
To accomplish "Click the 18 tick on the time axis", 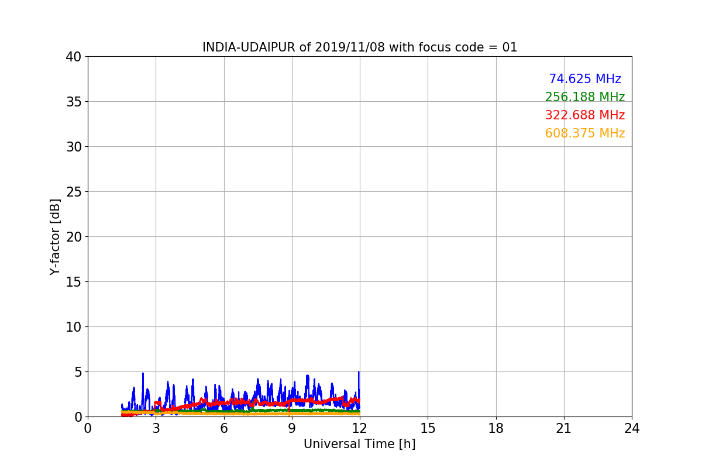I will coord(495,428).
